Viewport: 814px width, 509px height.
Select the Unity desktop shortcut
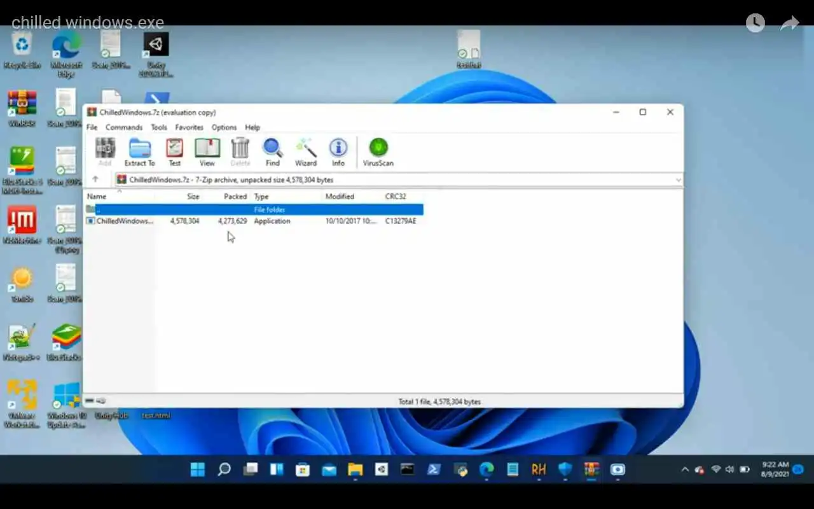coord(156,53)
